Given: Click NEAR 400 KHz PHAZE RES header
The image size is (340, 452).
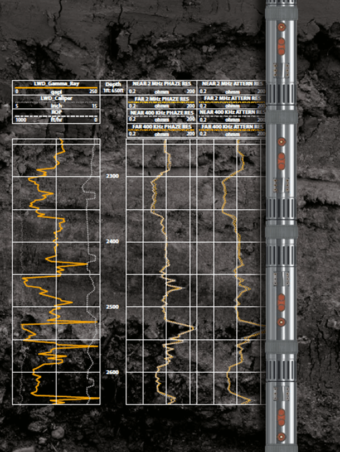Looking at the screenshot, I should point(162,113).
